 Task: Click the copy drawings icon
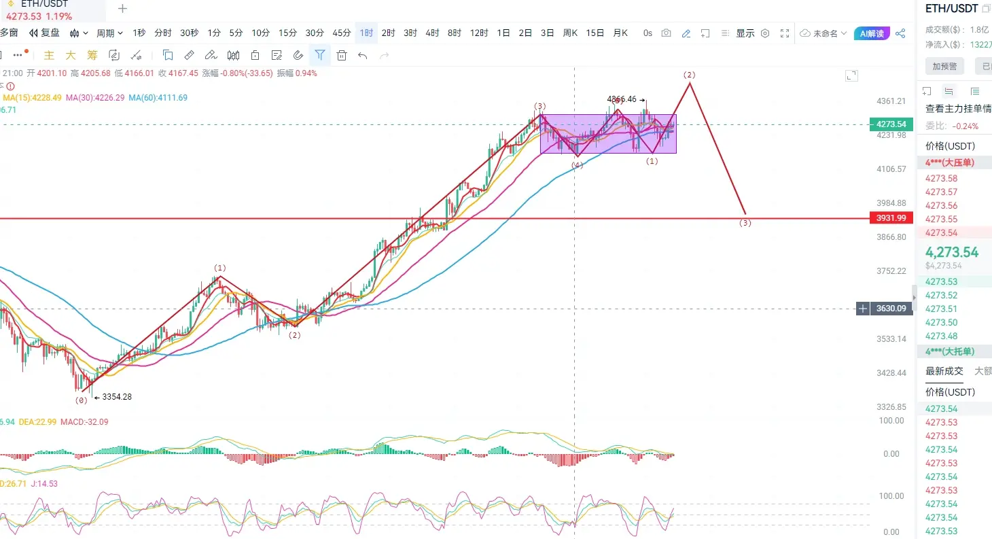tap(168, 55)
